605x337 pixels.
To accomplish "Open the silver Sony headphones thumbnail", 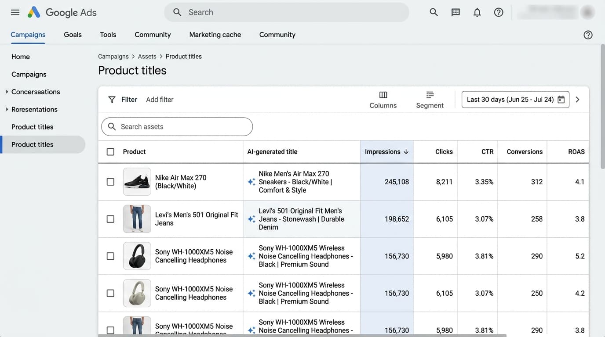I will [x=137, y=293].
